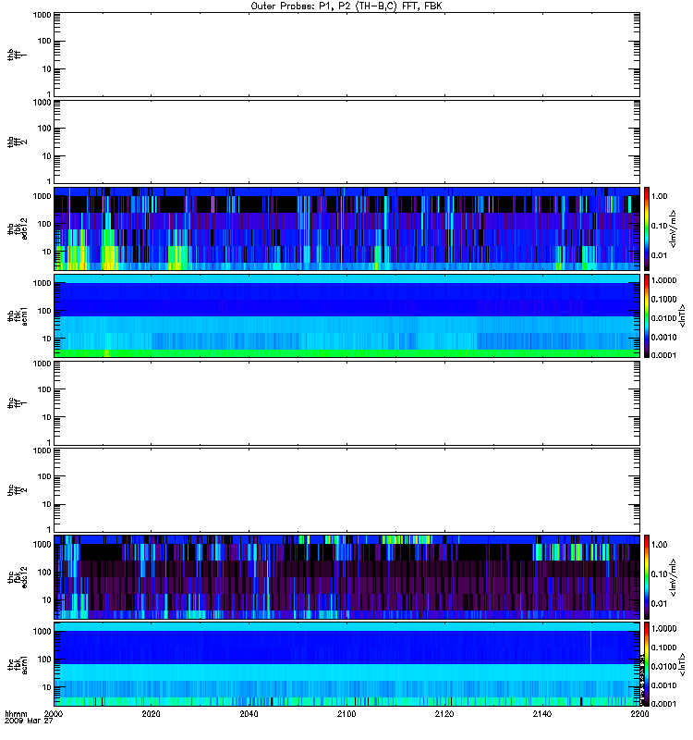Click the 0.01 value on thc edc12 color bar
Viewport: 693px width, 740px height.
659,604
